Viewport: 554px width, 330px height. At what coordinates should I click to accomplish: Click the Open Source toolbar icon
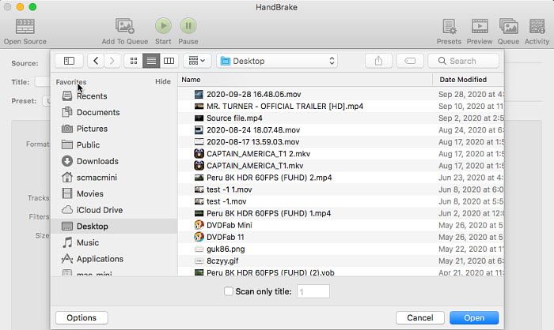click(25, 26)
